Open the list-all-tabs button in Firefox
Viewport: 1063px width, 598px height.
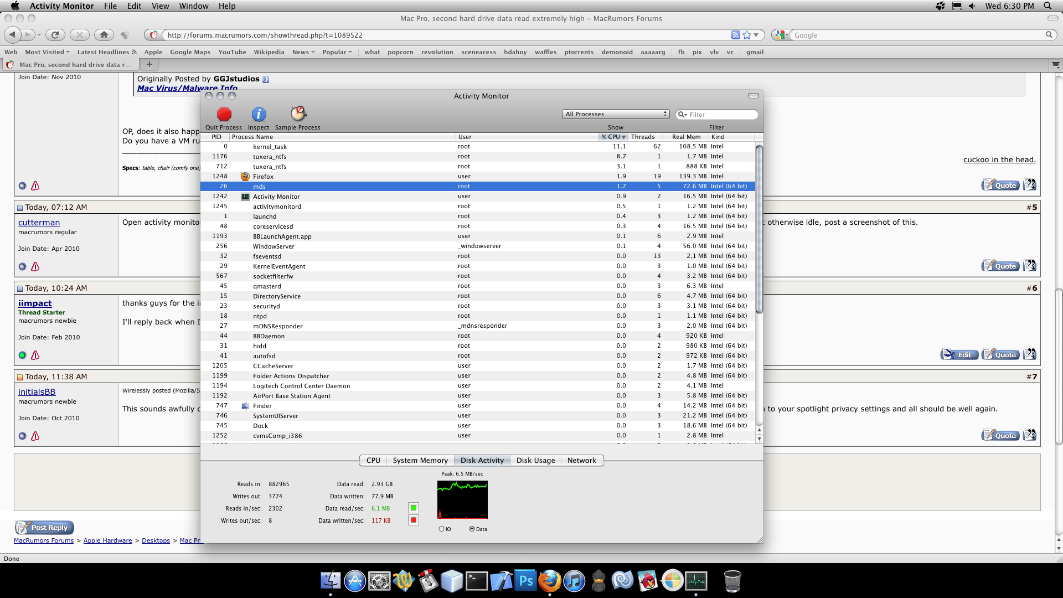(1055, 65)
